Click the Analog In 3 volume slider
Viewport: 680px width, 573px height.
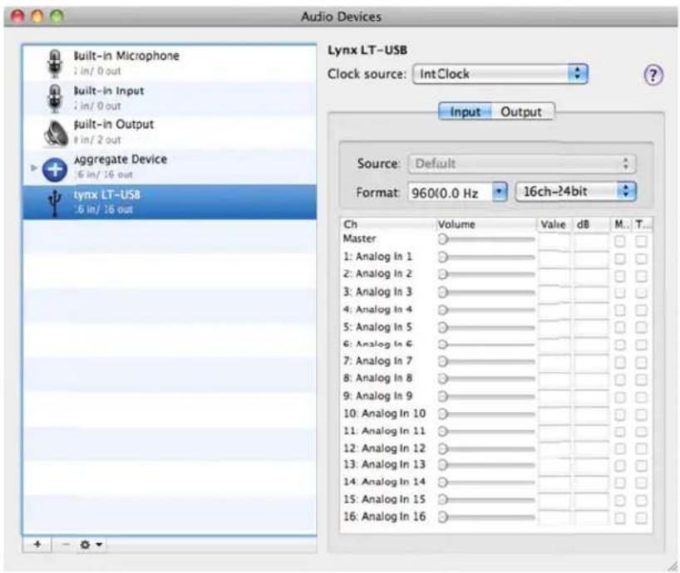click(486, 292)
